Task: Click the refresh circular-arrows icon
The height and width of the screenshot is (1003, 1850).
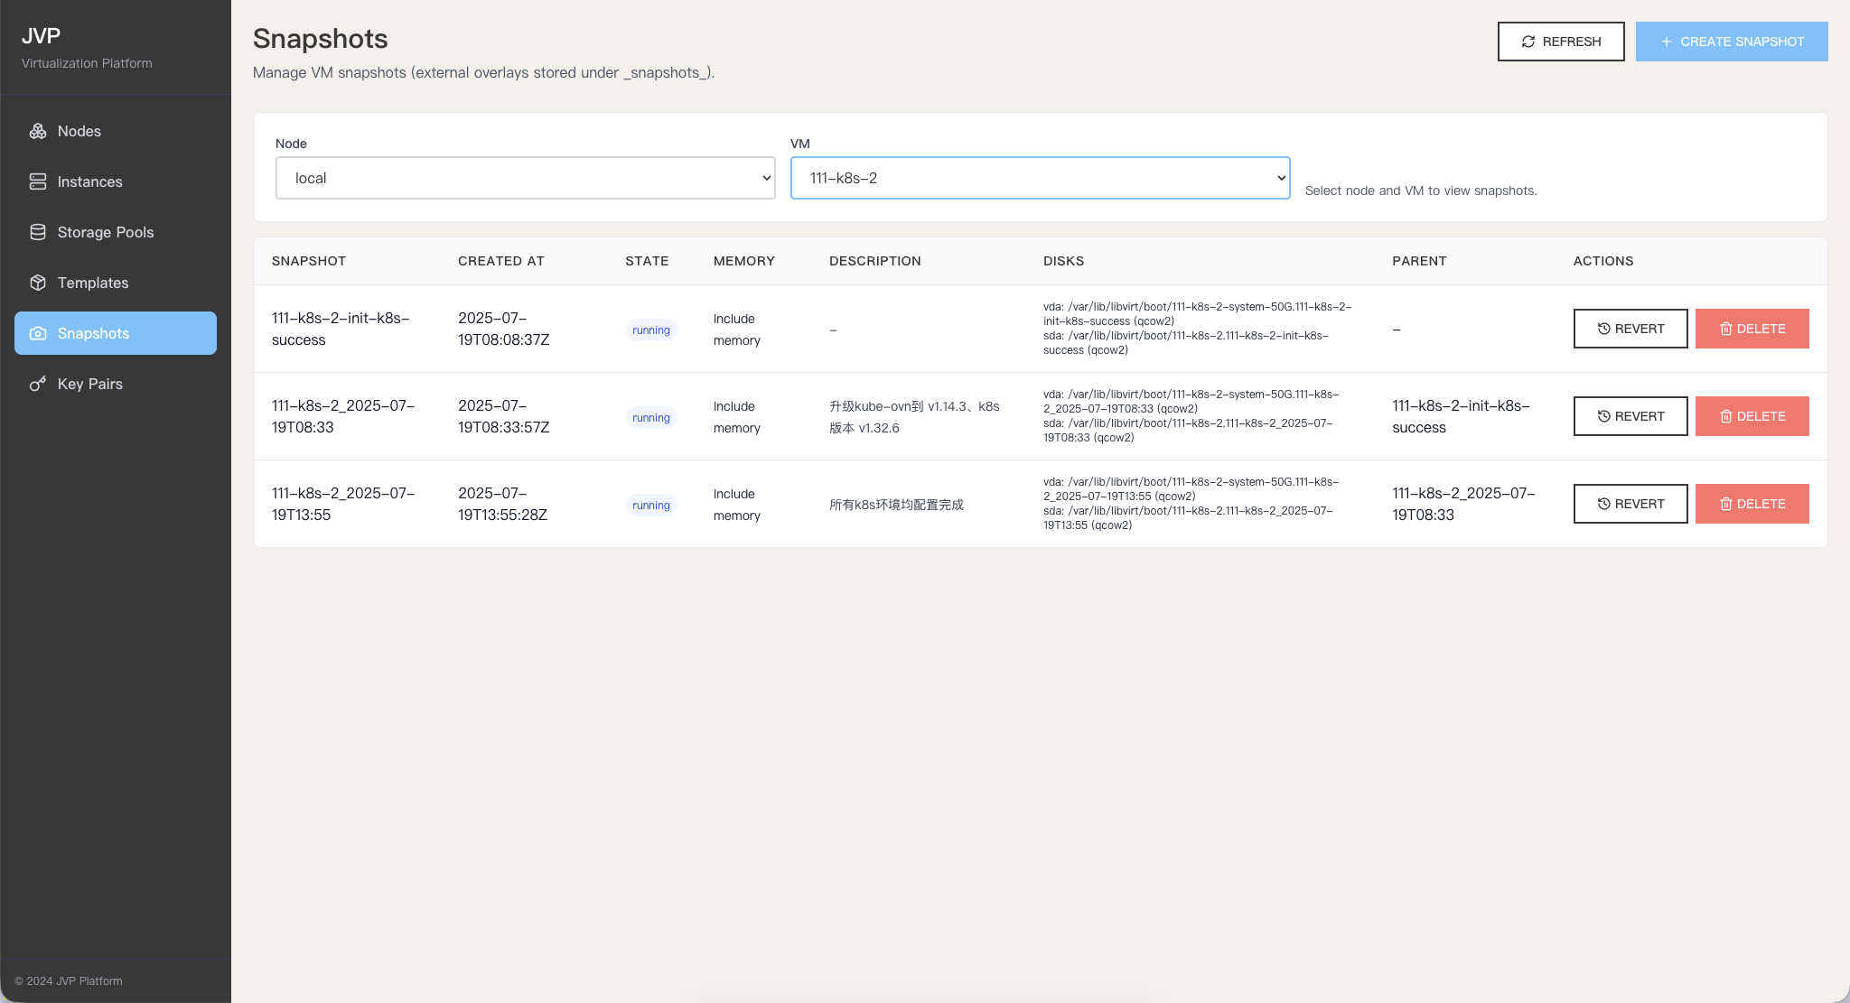Action: point(1529,41)
